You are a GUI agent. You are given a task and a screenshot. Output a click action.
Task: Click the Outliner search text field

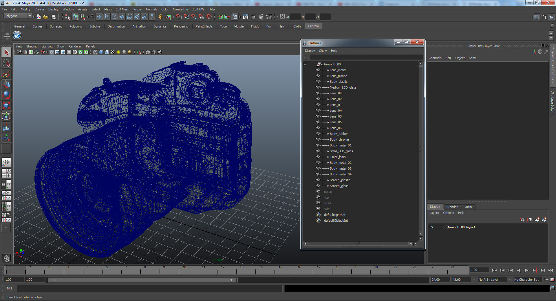[x=366, y=57]
